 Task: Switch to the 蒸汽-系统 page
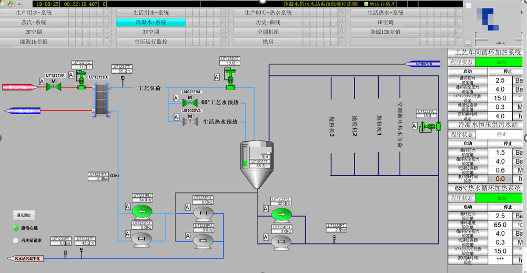tap(34, 23)
